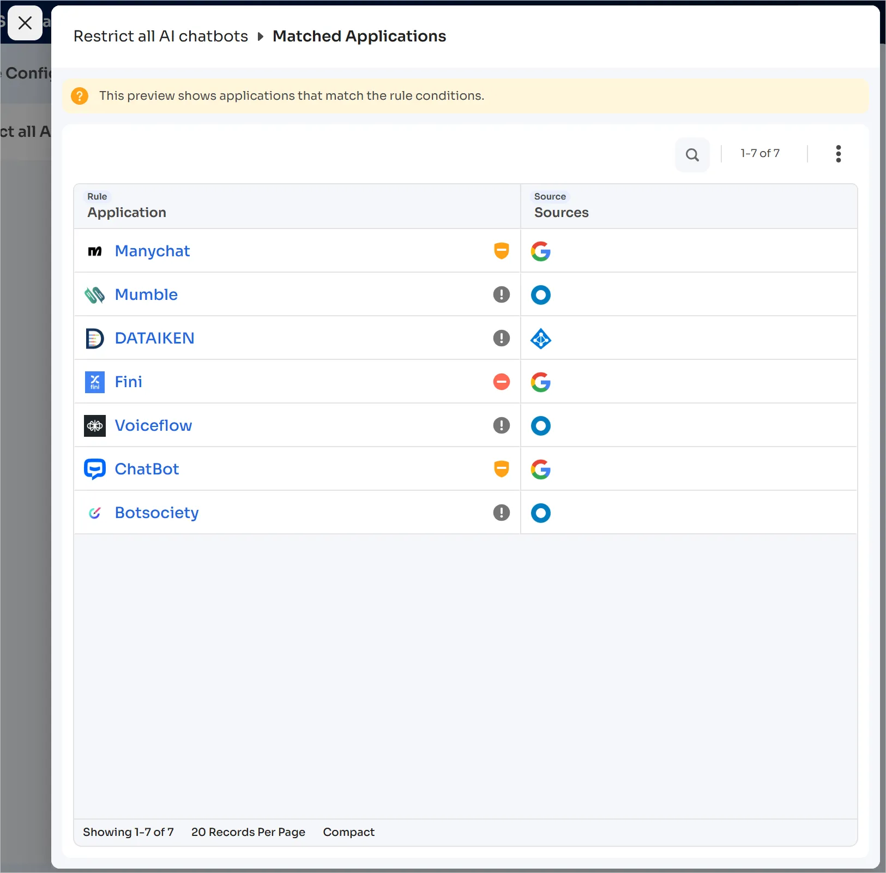Click the gray exclamation icon for Voiceflow
This screenshot has width=886, height=873.
(x=502, y=425)
